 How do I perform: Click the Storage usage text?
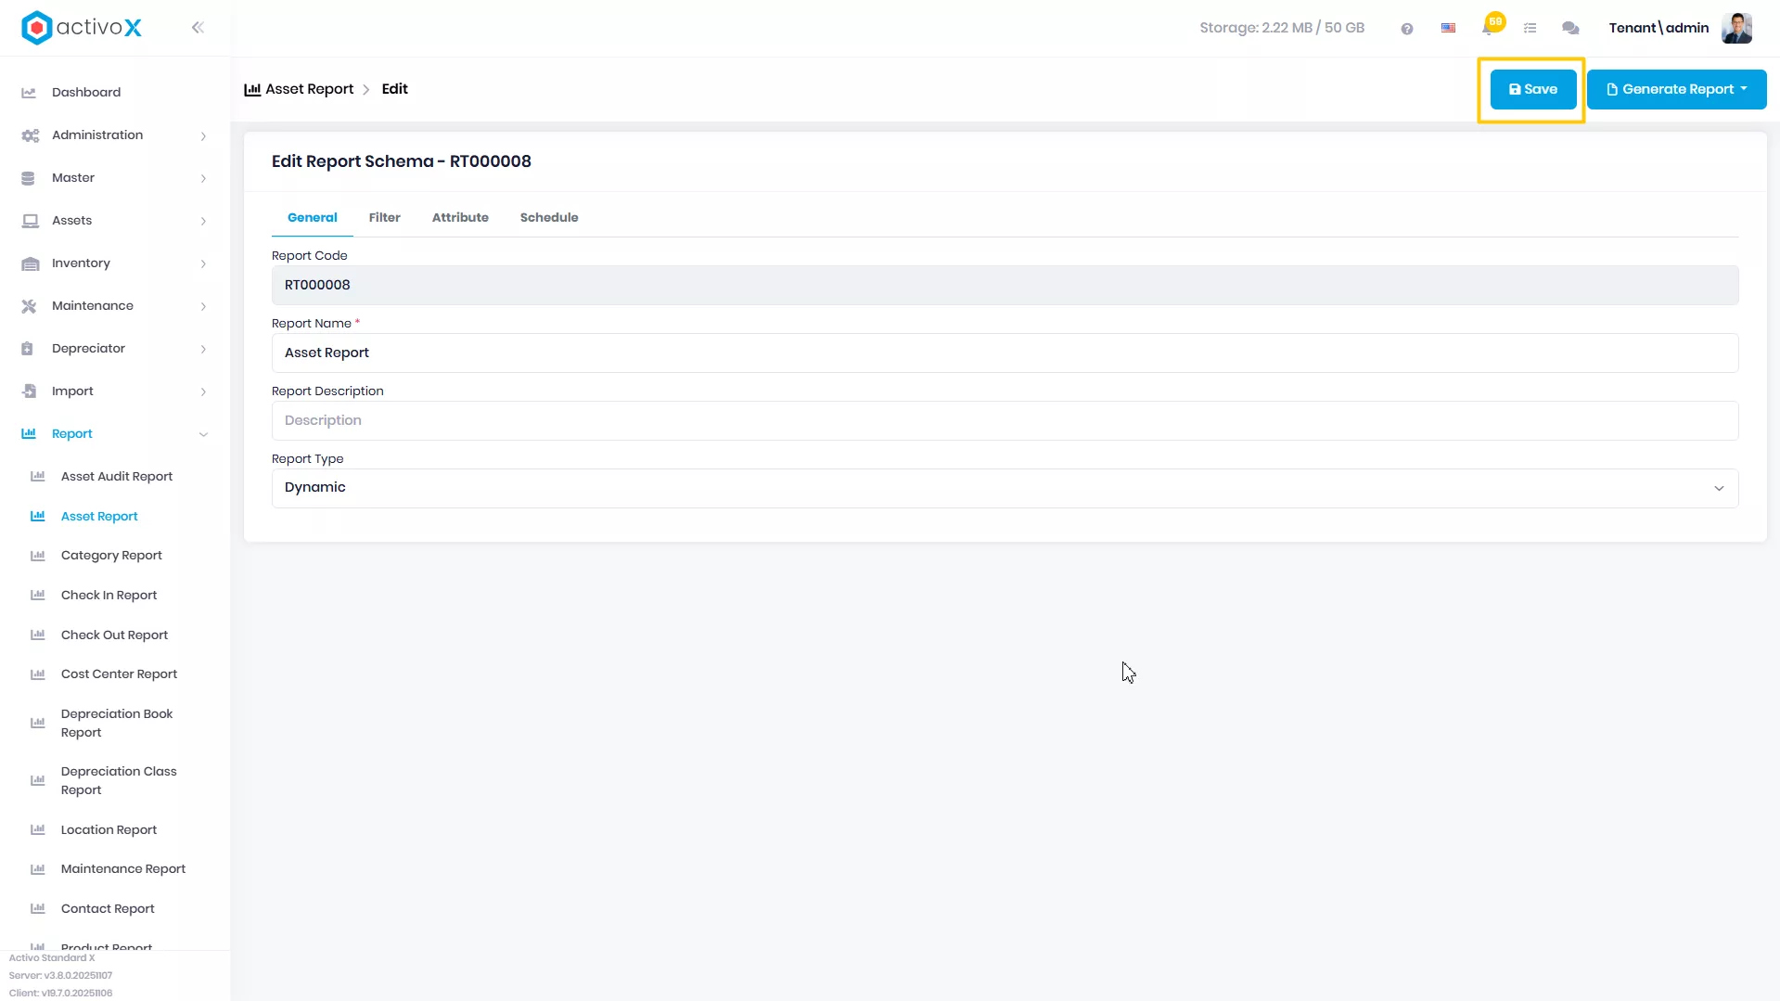[1282, 28]
